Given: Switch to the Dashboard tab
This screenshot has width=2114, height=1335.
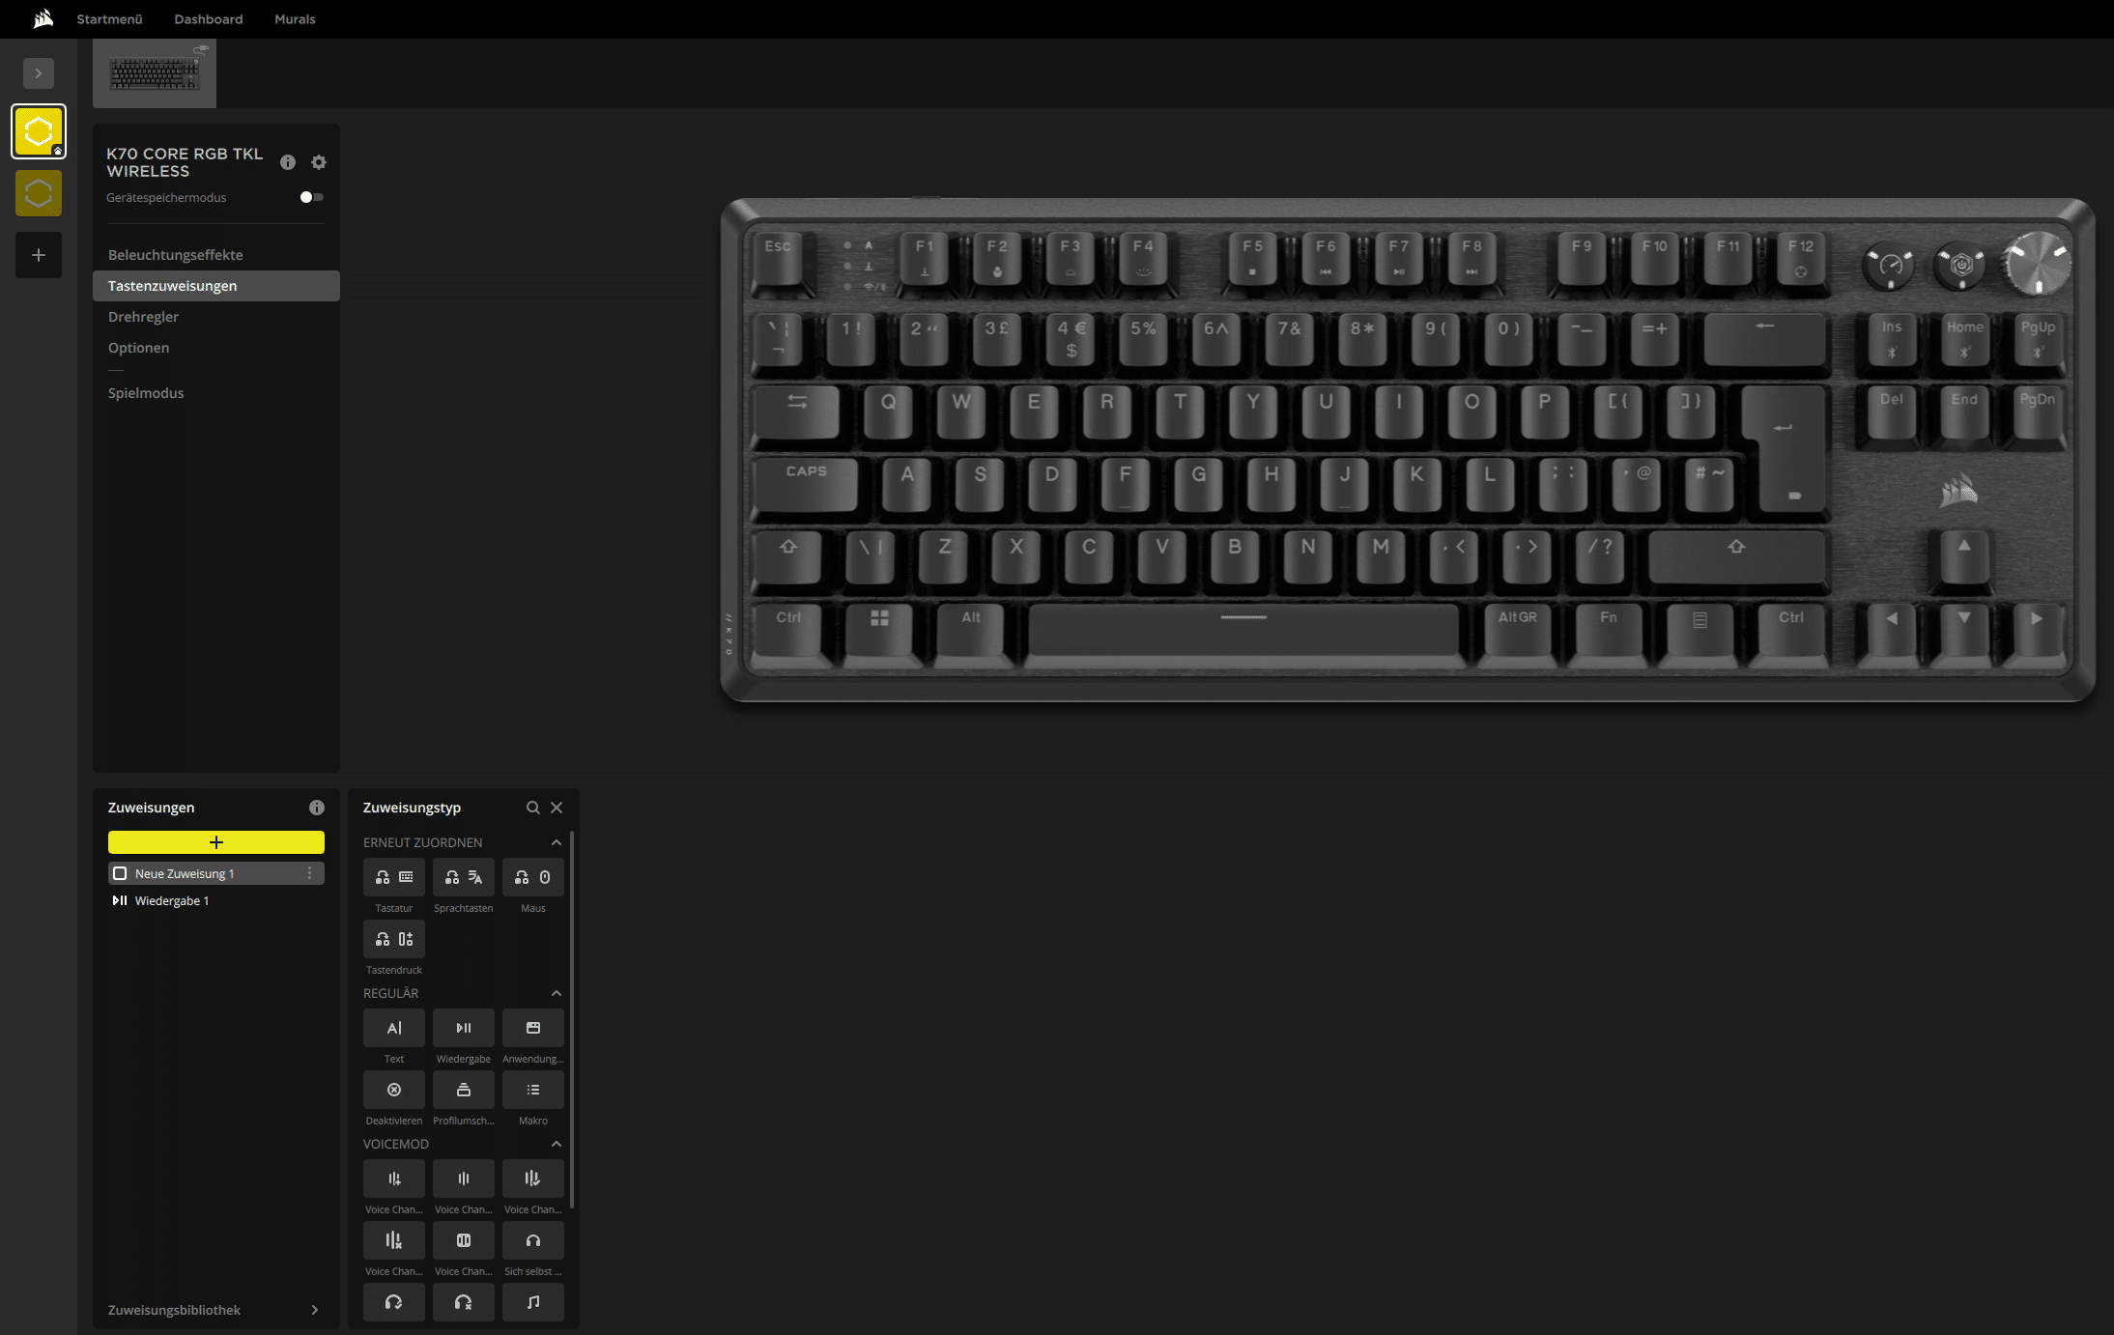Looking at the screenshot, I should [x=209, y=19].
